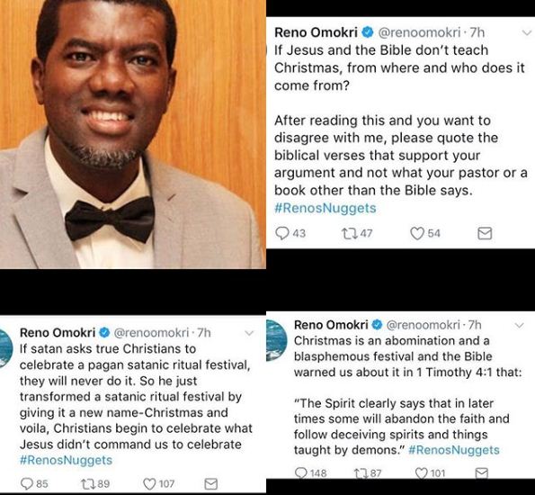Open #RenosNuggets hashtag after 'taught by demons'
Image resolution: width=535 pixels, height=495 pixels.
454,450
